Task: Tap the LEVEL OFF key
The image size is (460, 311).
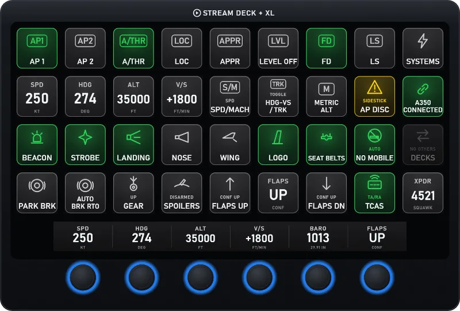Action: (278, 48)
